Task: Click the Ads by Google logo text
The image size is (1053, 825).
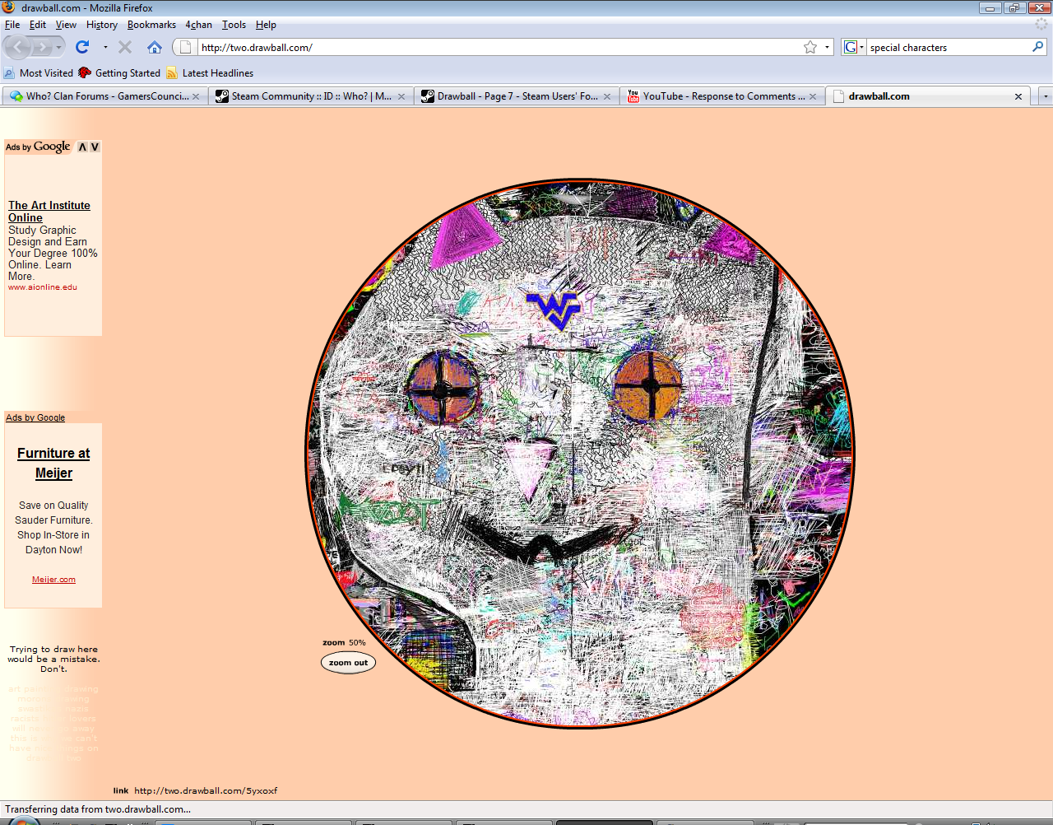Action: 38,147
